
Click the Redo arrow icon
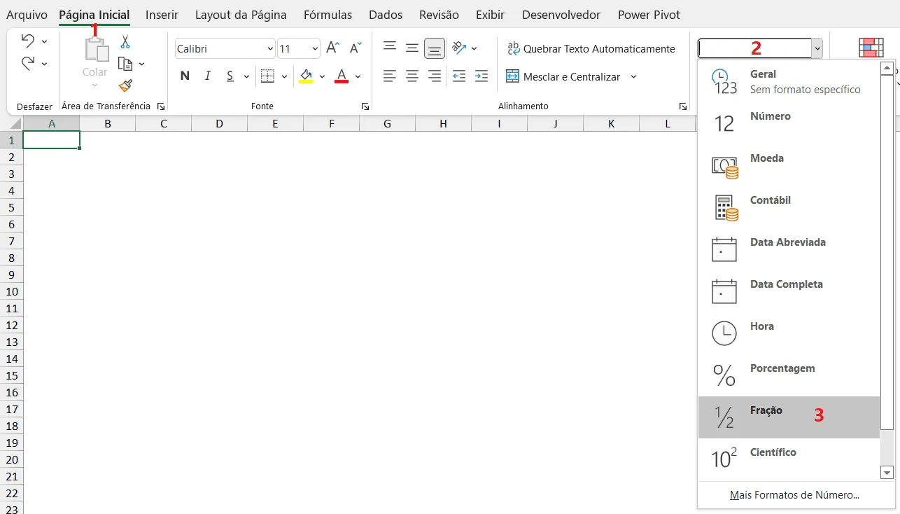click(x=27, y=64)
